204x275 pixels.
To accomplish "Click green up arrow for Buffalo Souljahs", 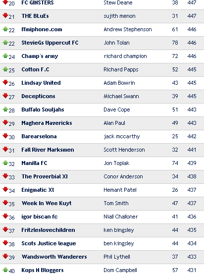I will point(5,109).
